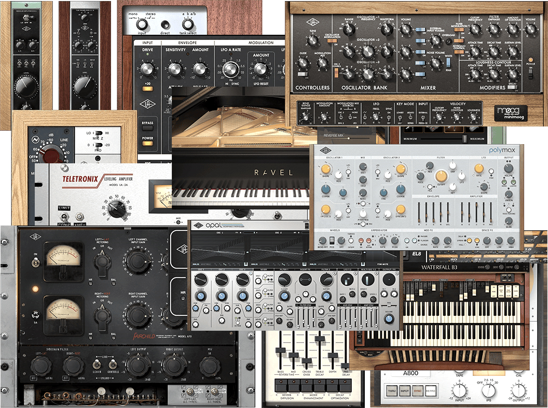Image resolution: width=548 pixels, height=408 pixels.
Task: Select FLANGER in Polymax Mod FX section
Action: click(419, 241)
